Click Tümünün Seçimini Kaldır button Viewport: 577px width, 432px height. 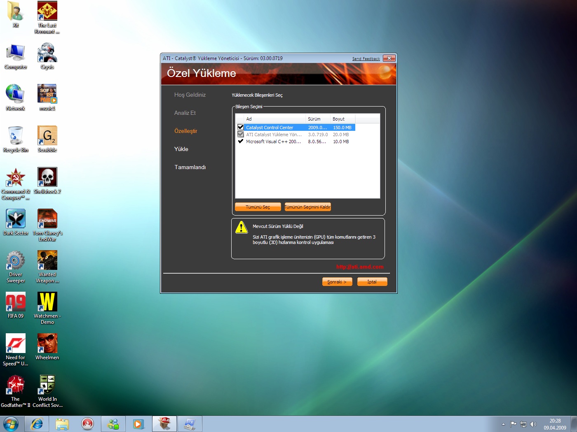[x=307, y=207]
